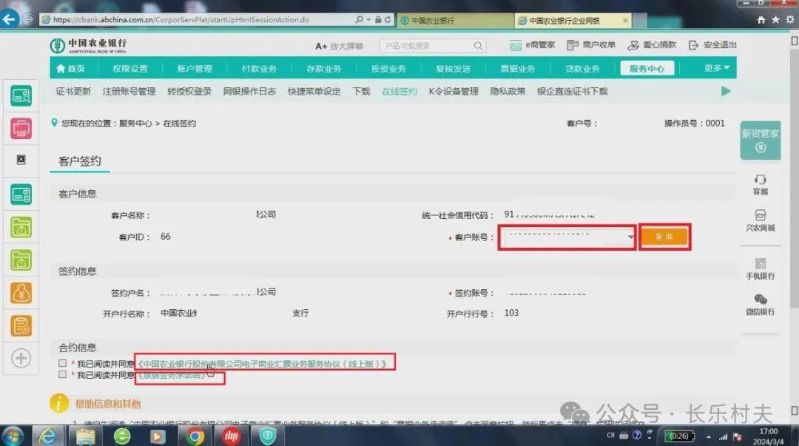Viewport: 799px width, 446px height.
Task: Click the orange document sidebar icon
Action: click(21, 325)
